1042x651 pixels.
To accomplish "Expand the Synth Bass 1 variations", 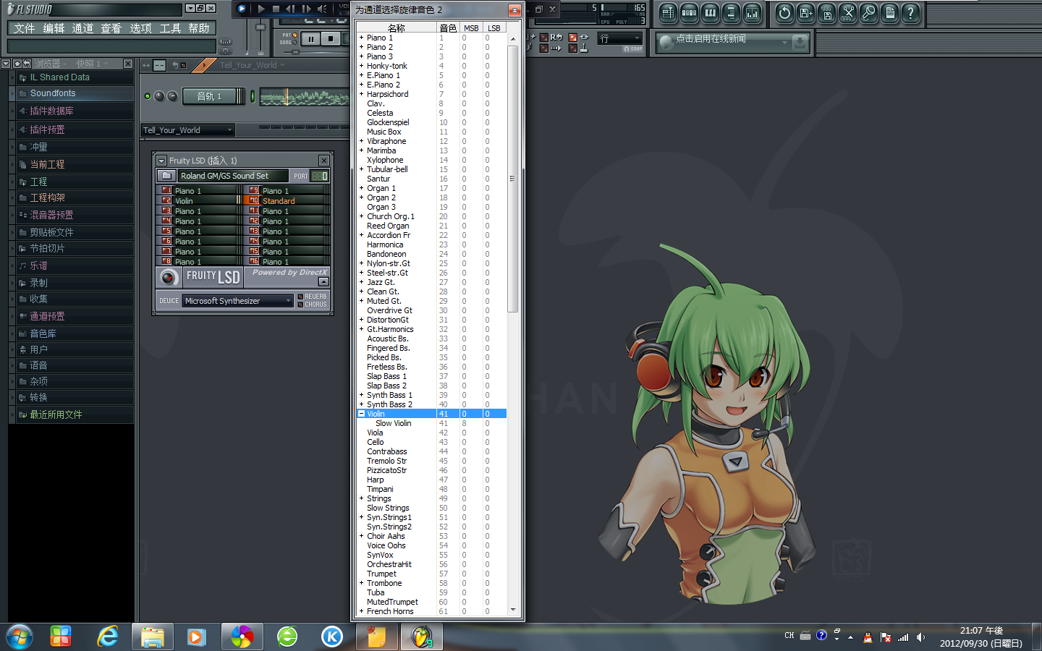I will click(x=362, y=395).
